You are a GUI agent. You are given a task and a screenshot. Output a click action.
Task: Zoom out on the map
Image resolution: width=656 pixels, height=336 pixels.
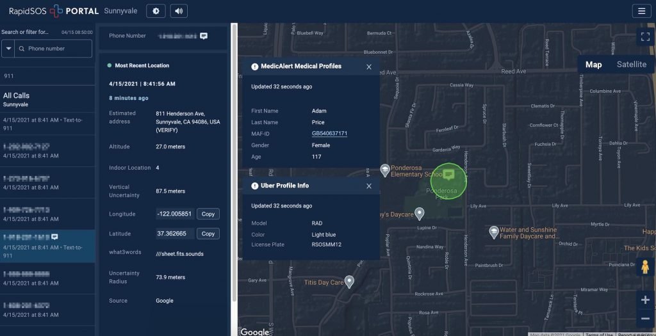[644, 319]
